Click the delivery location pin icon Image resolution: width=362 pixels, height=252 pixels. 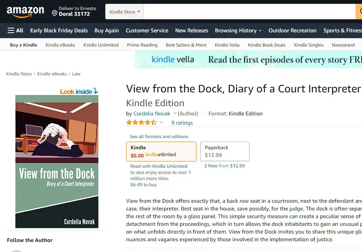(55, 13)
